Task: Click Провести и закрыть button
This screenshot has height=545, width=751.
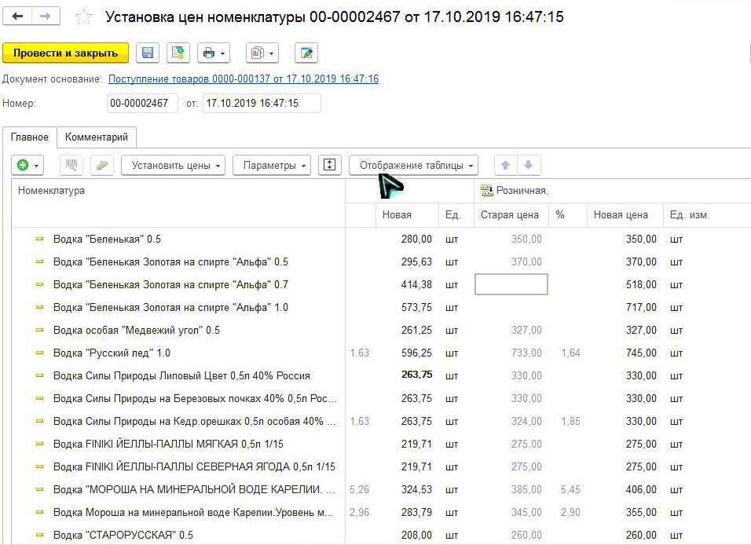Action: pyautogui.click(x=66, y=53)
